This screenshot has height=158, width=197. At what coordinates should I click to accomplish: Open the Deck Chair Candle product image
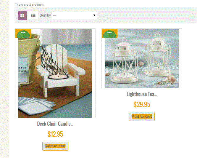click(55, 73)
